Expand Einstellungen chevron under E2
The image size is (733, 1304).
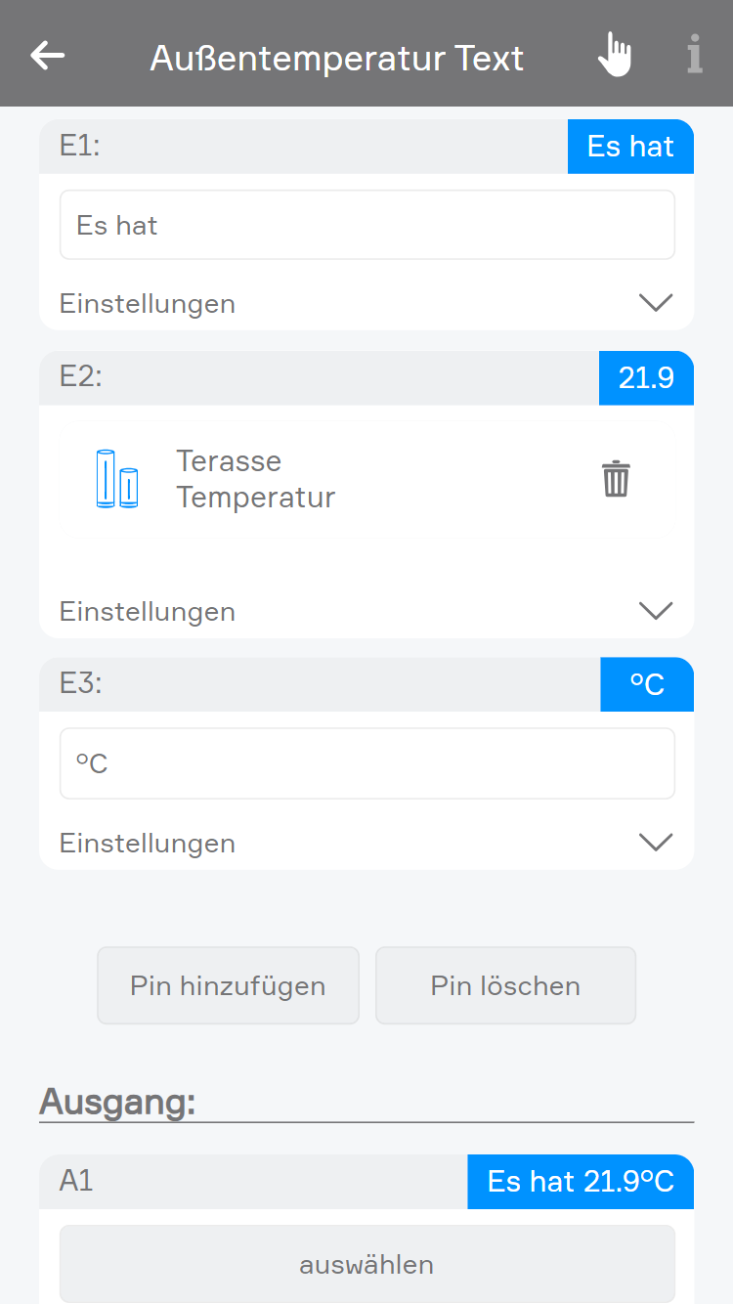pyautogui.click(x=655, y=611)
